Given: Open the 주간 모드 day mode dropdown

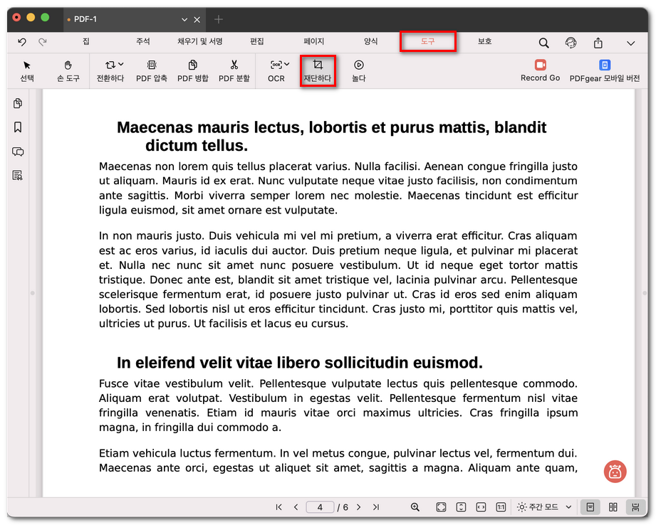Looking at the screenshot, I should pos(544,507).
